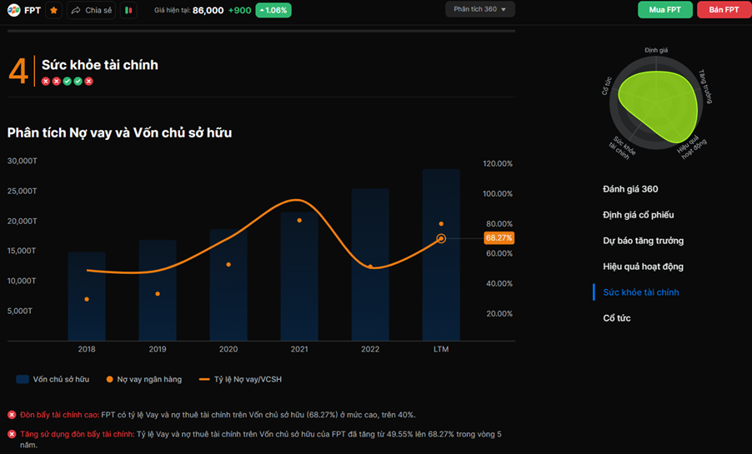This screenshot has width=752, height=454.
Task: Select Hiệu quả hoạt động section
Action: click(x=643, y=267)
